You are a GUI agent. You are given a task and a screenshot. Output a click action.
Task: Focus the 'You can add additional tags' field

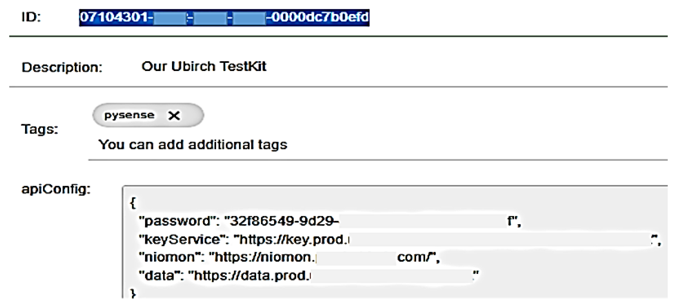point(193,145)
